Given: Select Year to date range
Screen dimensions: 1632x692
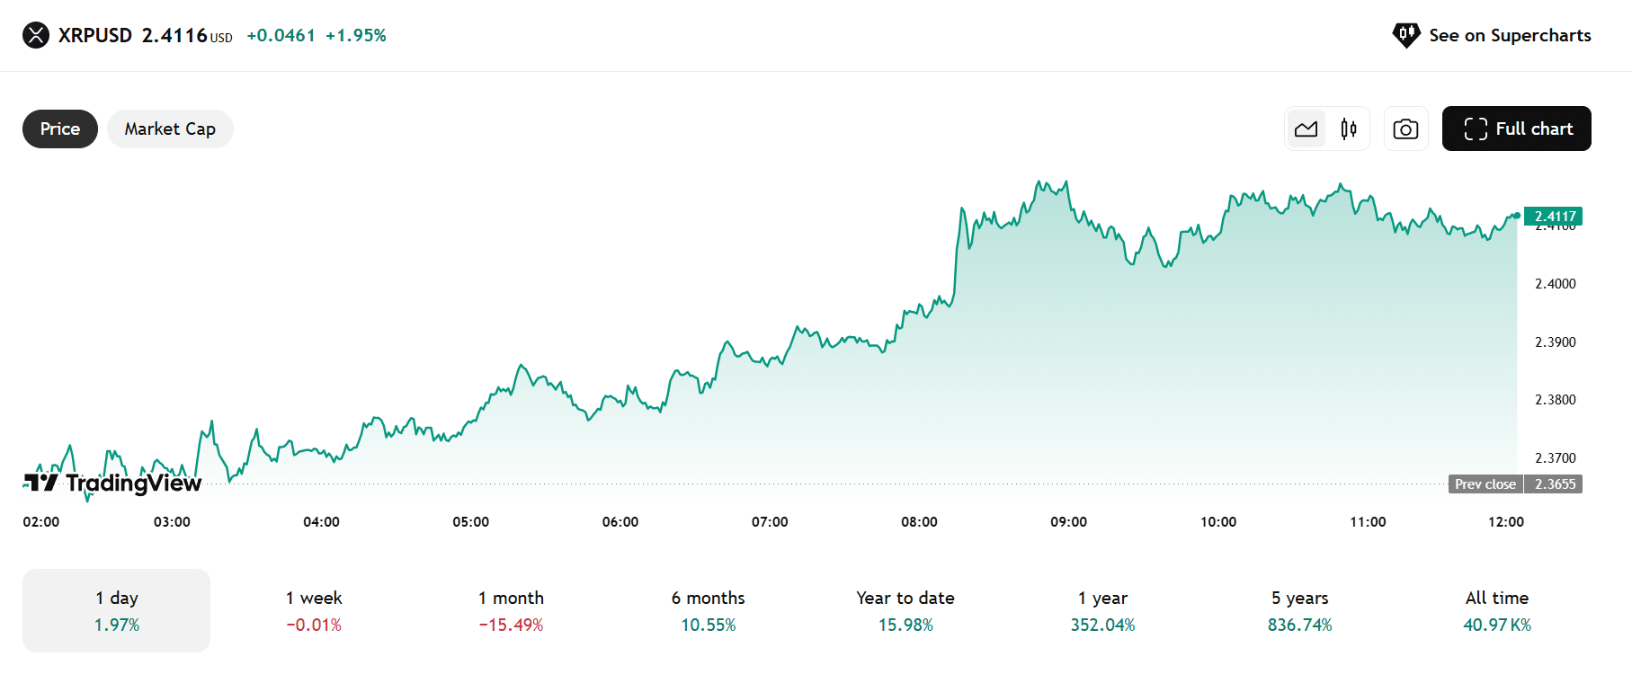Looking at the screenshot, I should point(905,609).
